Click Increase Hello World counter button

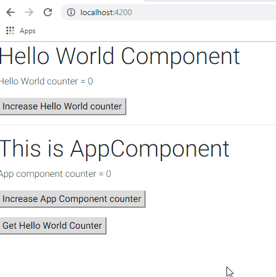63,106
